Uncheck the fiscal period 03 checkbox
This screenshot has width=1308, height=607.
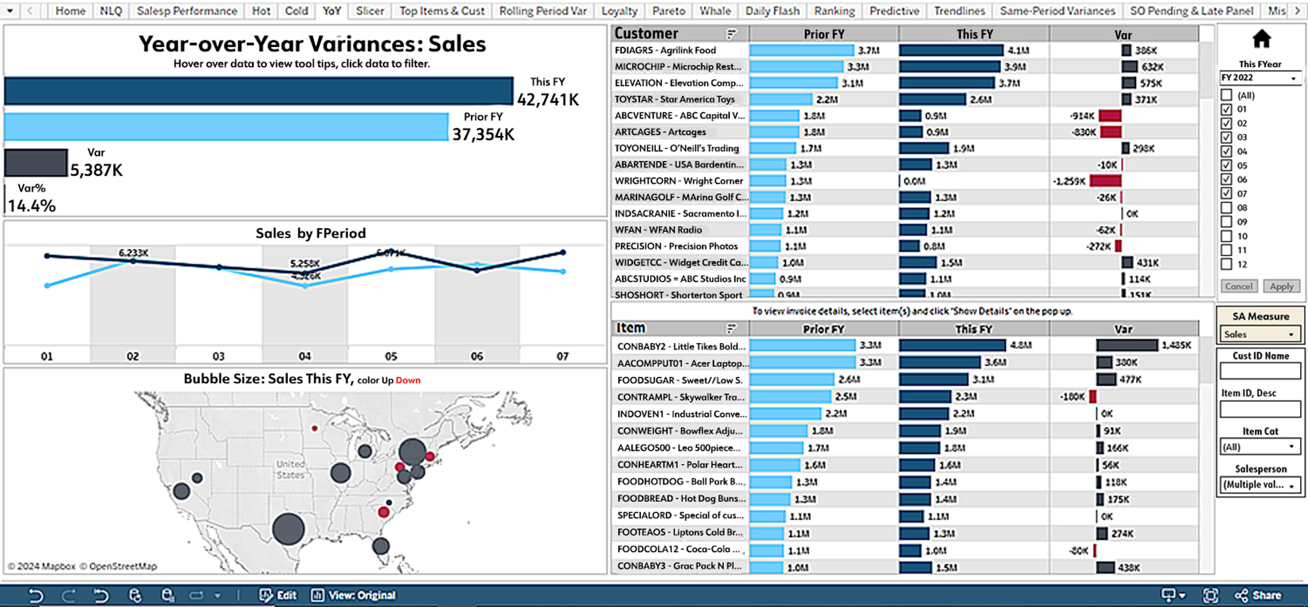1226,137
